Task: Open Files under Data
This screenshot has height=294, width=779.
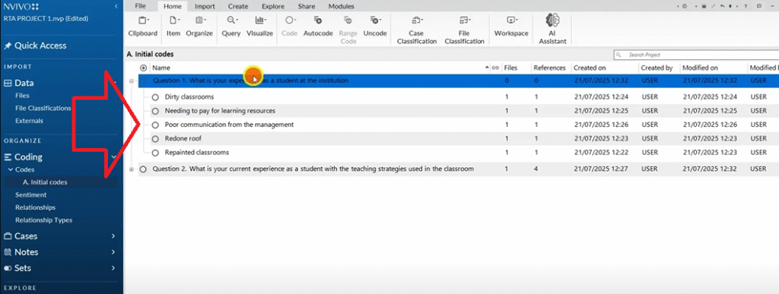Action: [22, 96]
